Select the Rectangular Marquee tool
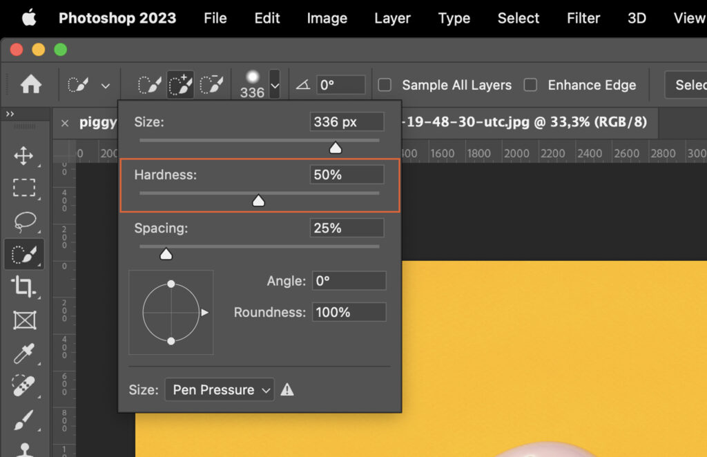The width and height of the screenshot is (707, 457). [x=24, y=188]
